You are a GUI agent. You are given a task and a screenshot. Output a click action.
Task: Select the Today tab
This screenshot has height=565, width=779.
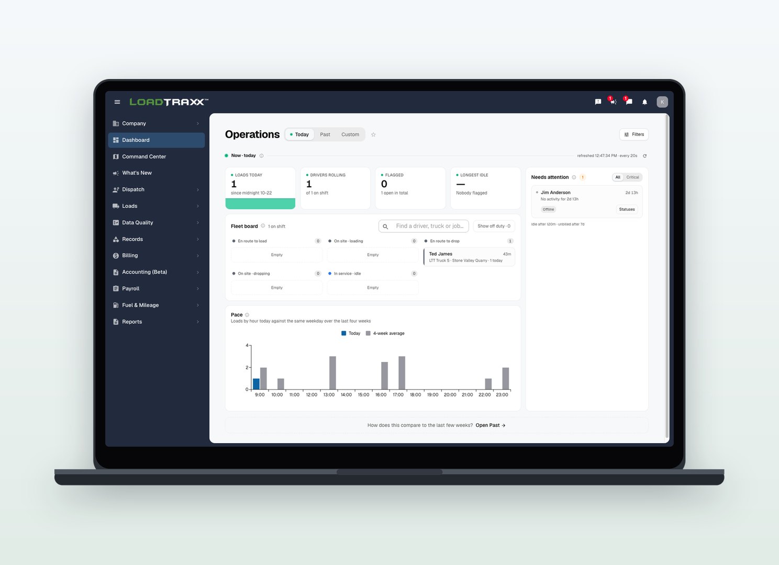[x=299, y=134]
